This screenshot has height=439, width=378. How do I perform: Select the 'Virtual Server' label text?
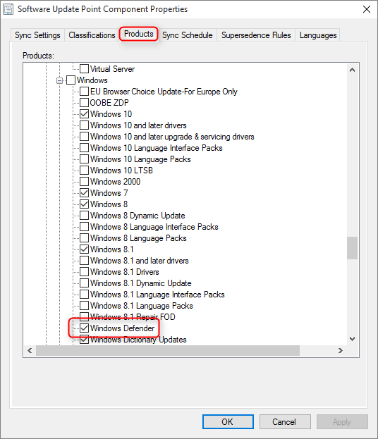pyautogui.click(x=112, y=69)
